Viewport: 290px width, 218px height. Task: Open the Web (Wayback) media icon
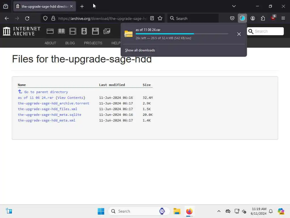(x=50, y=31)
